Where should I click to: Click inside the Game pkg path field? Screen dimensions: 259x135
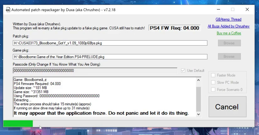point(110,57)
